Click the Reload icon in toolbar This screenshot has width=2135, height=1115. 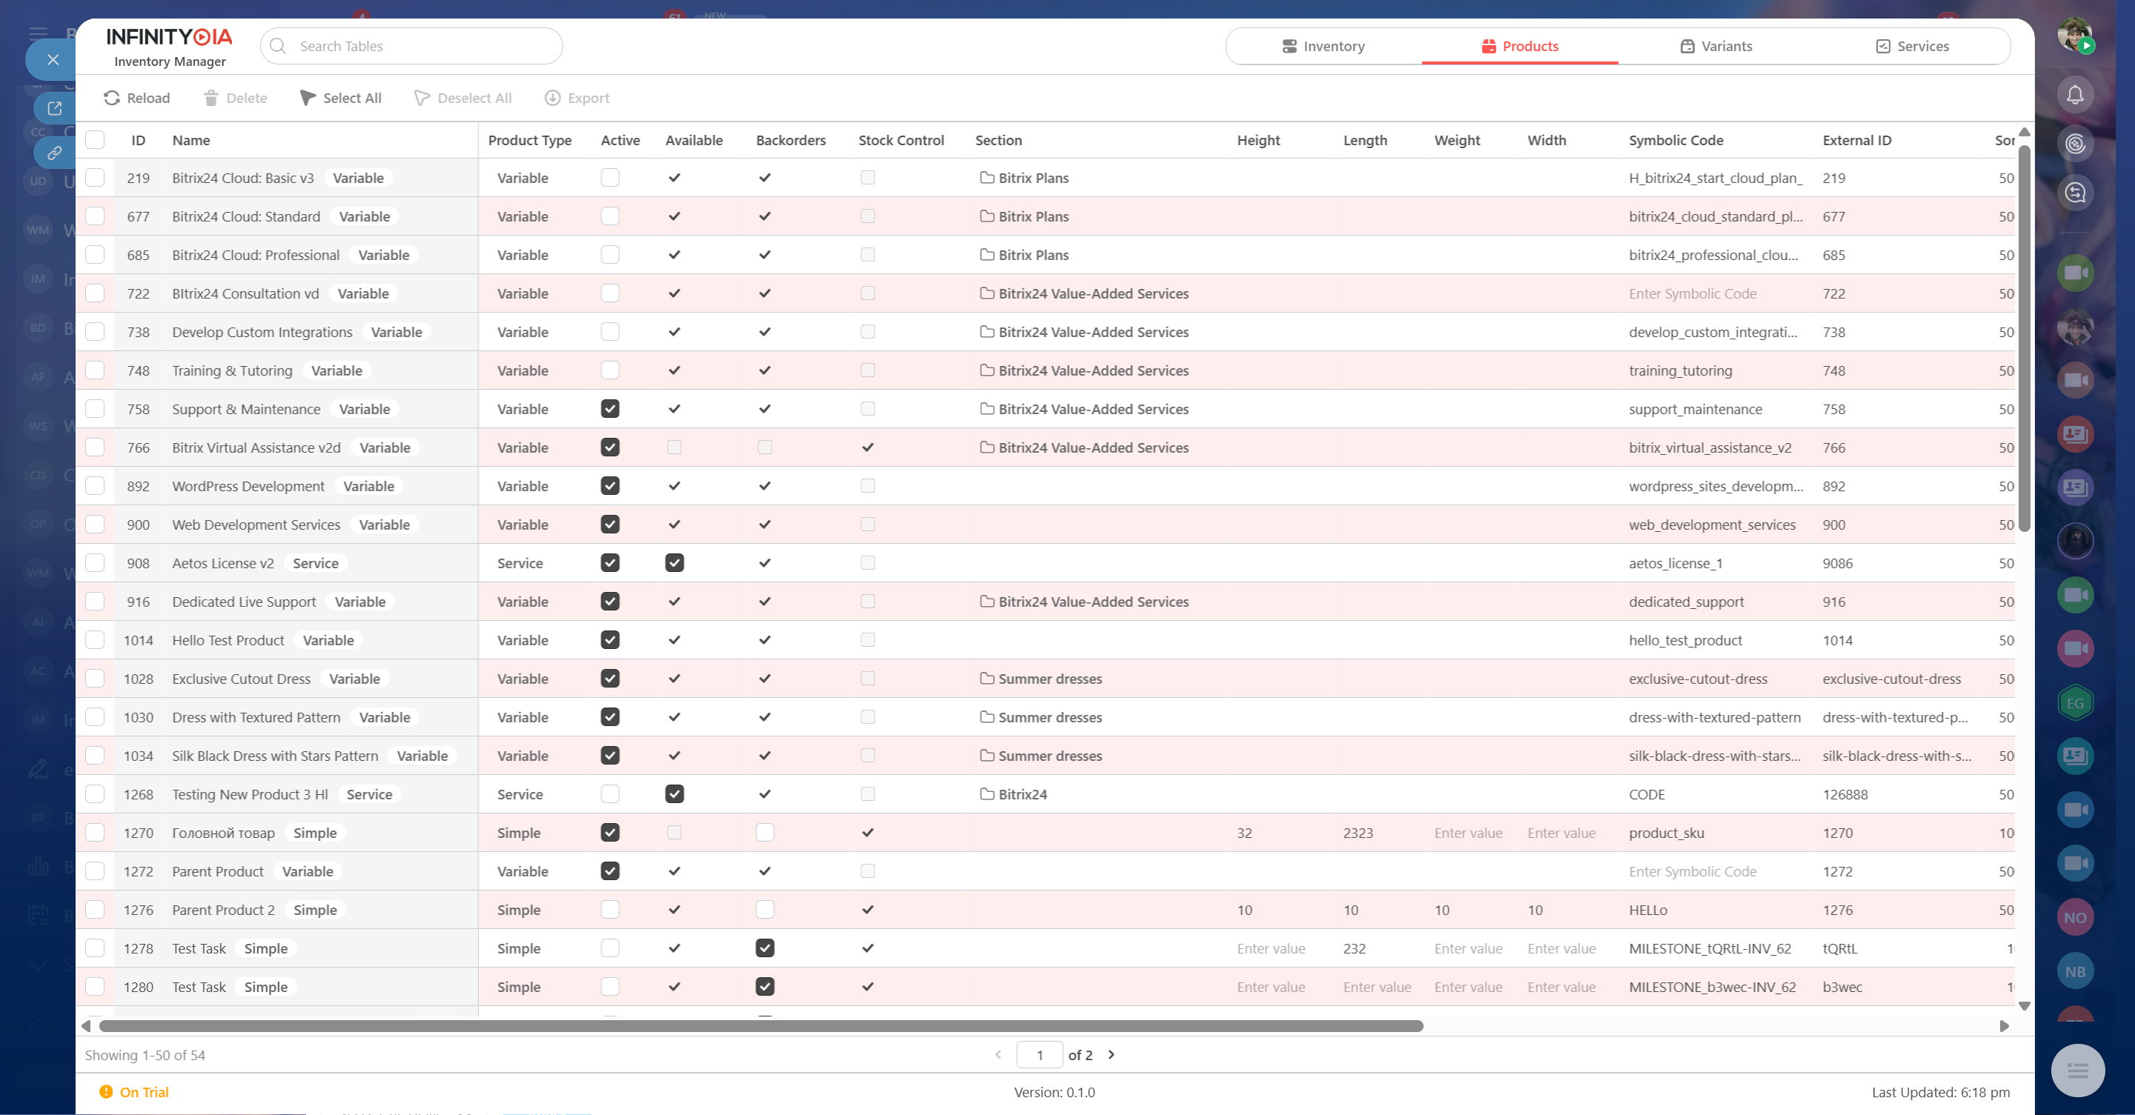click(x=112, y=98)
